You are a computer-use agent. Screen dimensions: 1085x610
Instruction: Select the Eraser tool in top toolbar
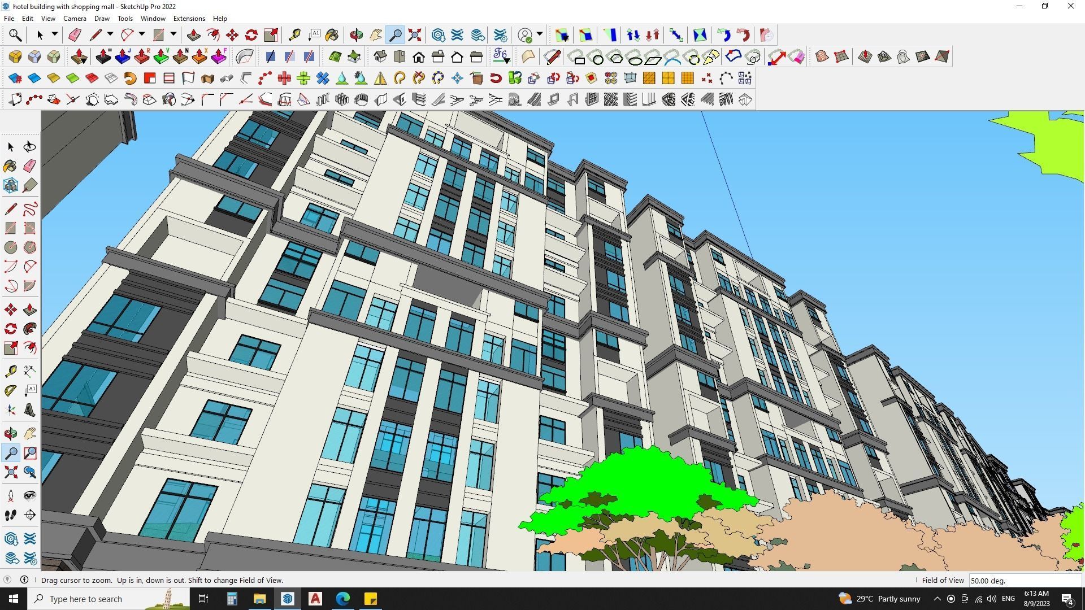click(75, 35)
